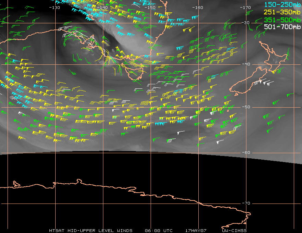Click the -30 latitude label

245,23
